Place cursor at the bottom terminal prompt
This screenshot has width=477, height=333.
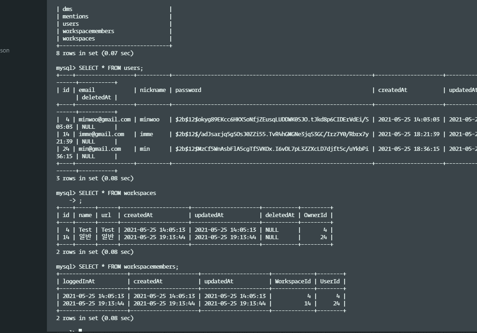[x=80, y=330]
